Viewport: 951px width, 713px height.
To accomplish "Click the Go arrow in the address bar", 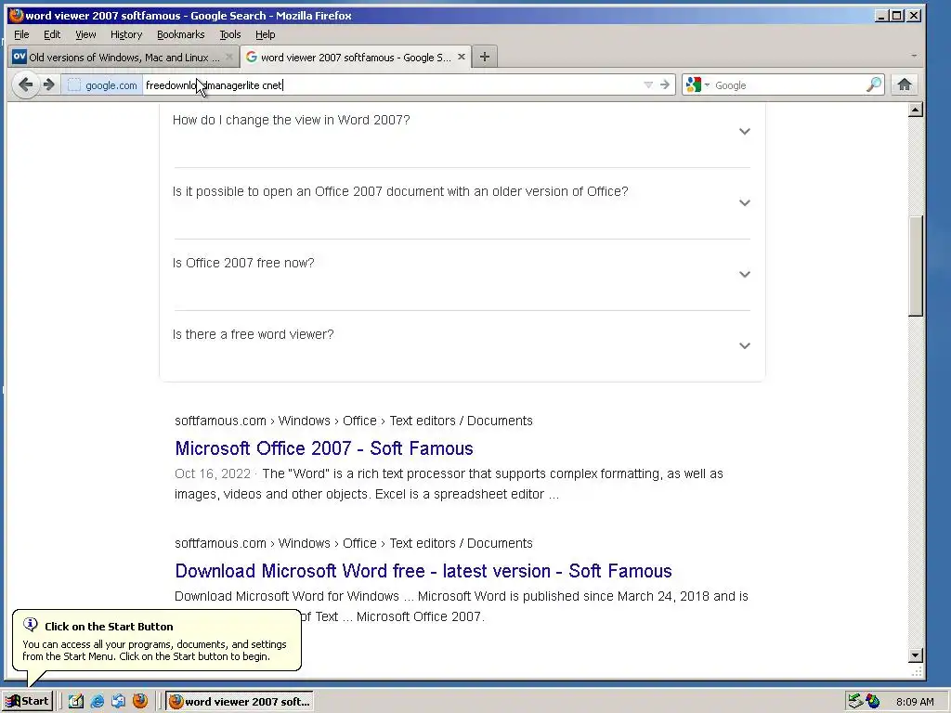I will coord(665,84).
